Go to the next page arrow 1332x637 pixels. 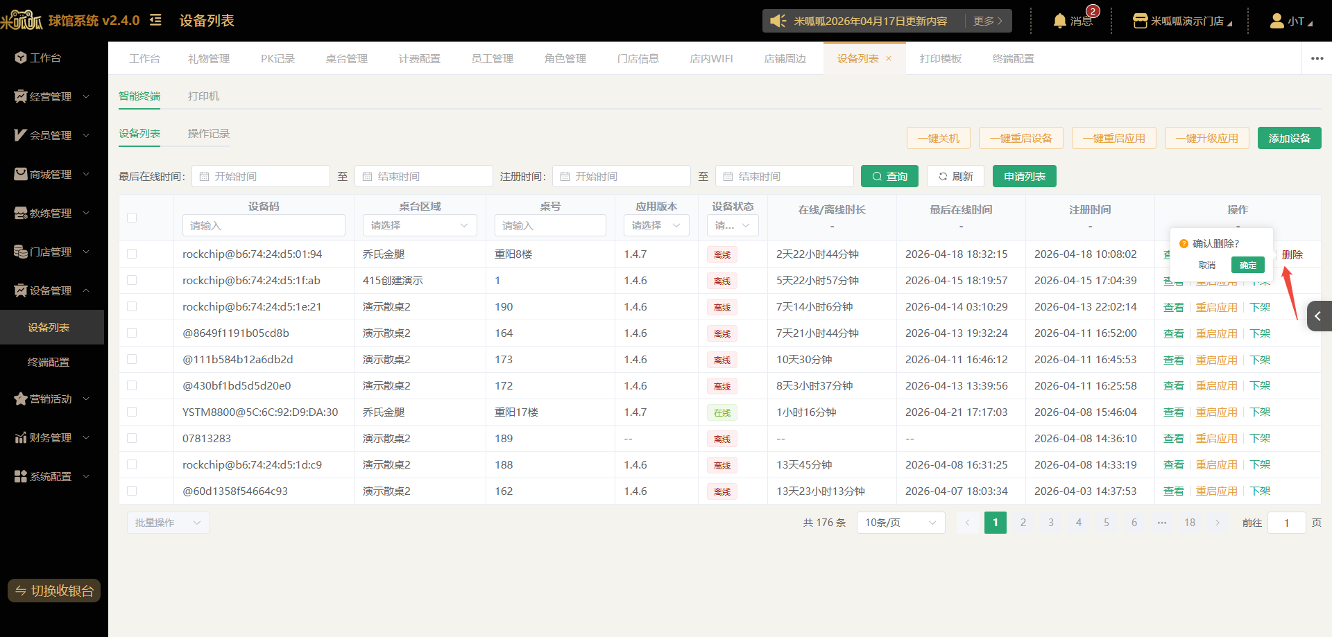point(1218,523)
